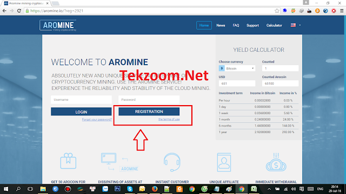Screen dimensions: 346x194
Task: Click the Username input field
Action: pyautogui.click(x=81, y=100)
